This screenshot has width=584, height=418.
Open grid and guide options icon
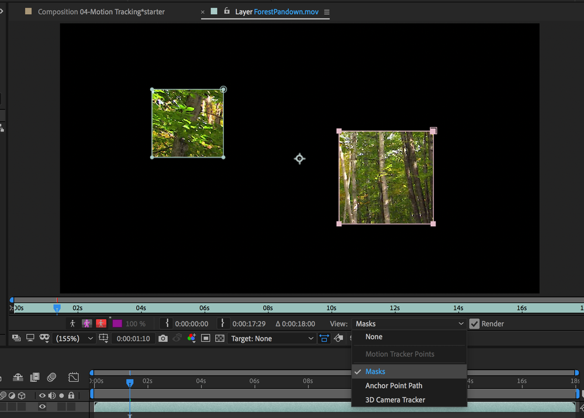coord(103,338)
